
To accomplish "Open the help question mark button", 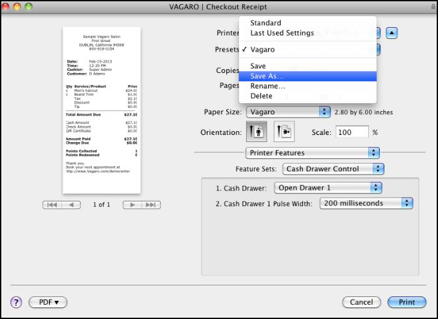I will (x=16, y=302).
